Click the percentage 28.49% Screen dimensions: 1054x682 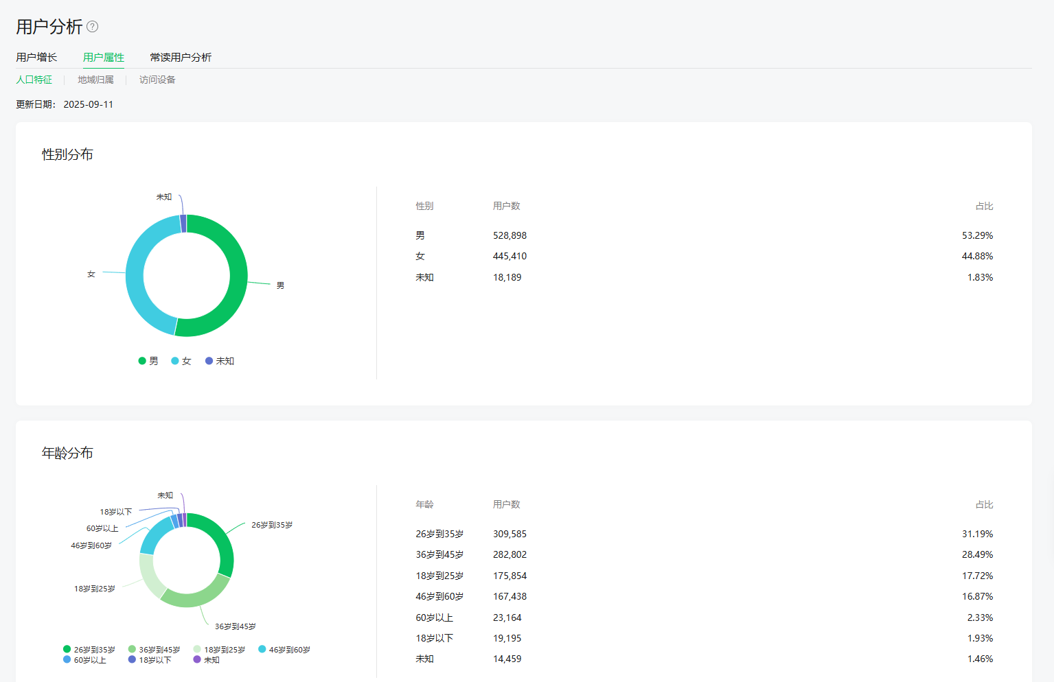pyautogui.click(x=977, y=554)
